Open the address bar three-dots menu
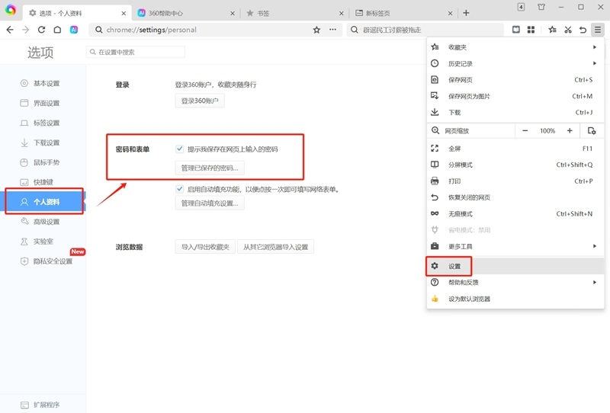 click(332, 30)
